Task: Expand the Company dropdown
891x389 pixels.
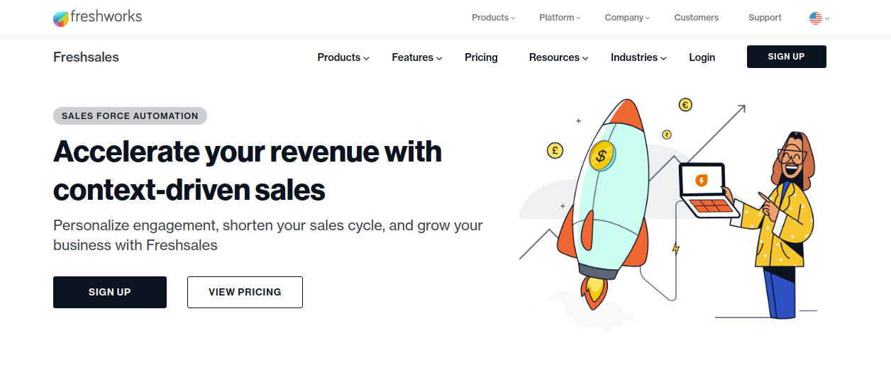Action: coord(627,18)
